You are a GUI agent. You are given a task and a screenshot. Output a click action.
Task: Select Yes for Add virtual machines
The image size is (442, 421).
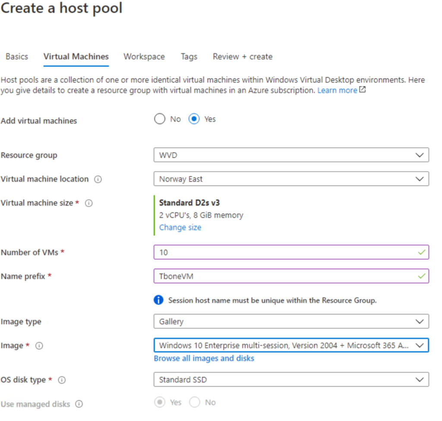coord(194,119)
